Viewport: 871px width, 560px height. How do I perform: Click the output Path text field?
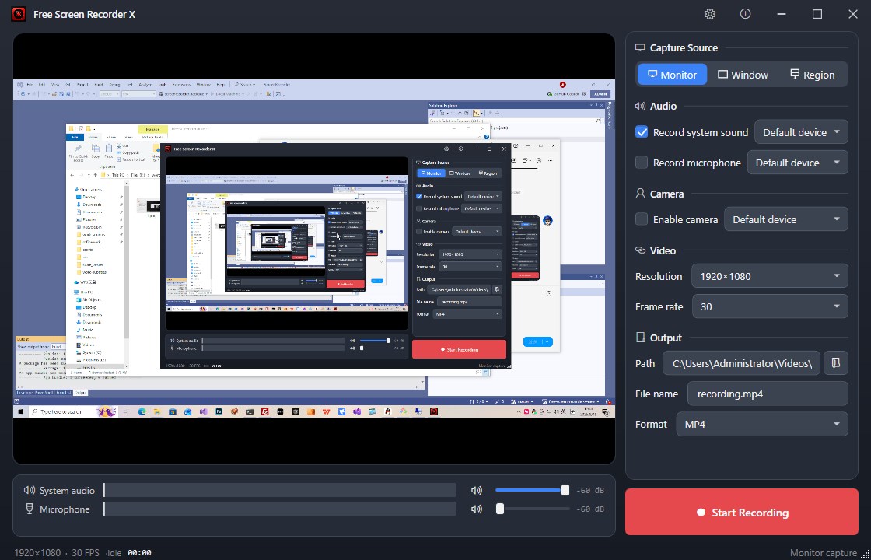point(741,363)
